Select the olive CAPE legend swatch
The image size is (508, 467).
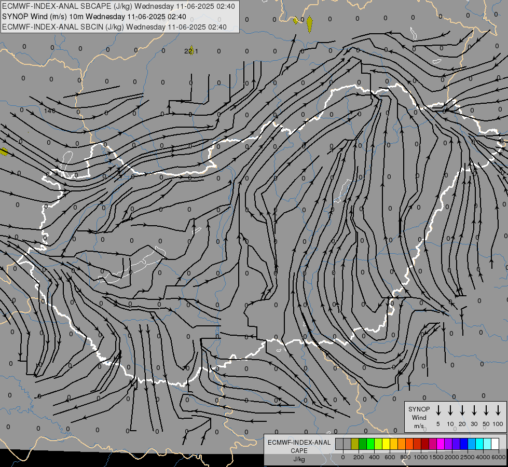tap(355, 444)
